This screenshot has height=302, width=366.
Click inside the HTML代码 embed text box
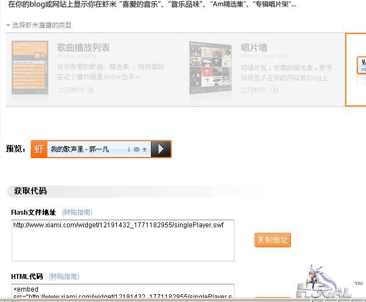click(123, 291)
